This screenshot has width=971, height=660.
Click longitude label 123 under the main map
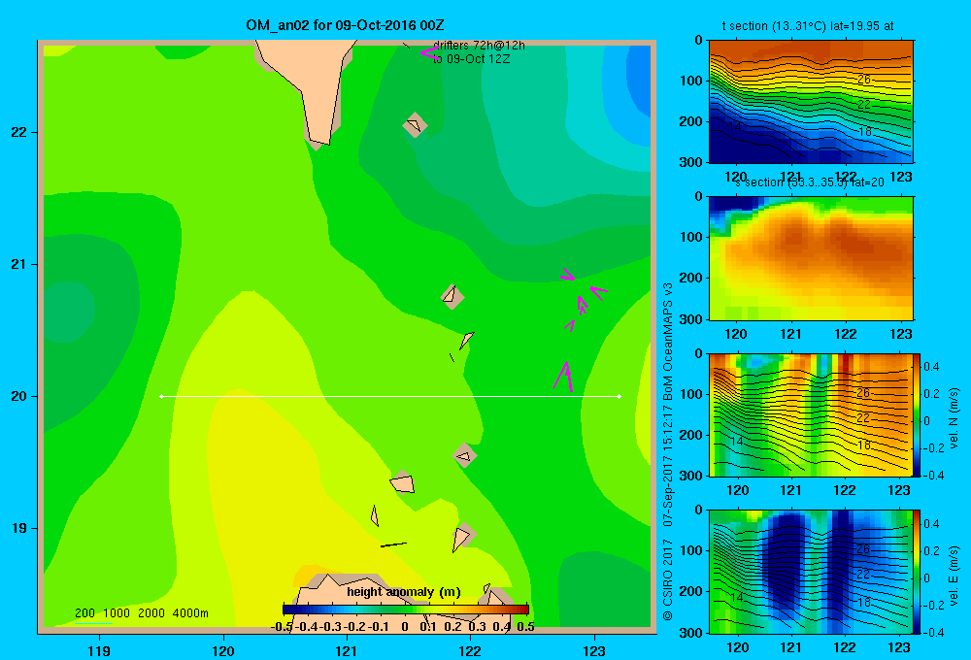(594, 650)
